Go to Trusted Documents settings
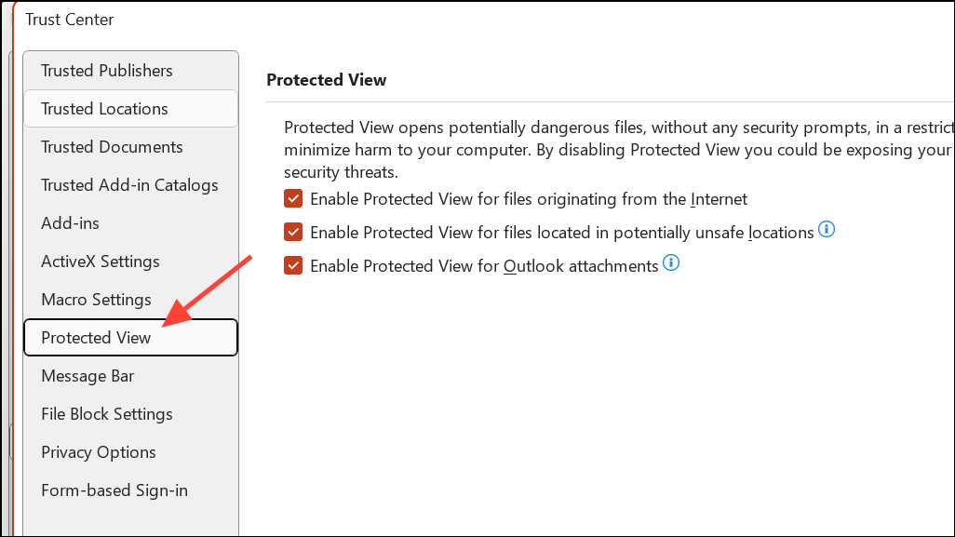The height and width of the screenshot is (537, 955). coord(112,147)
